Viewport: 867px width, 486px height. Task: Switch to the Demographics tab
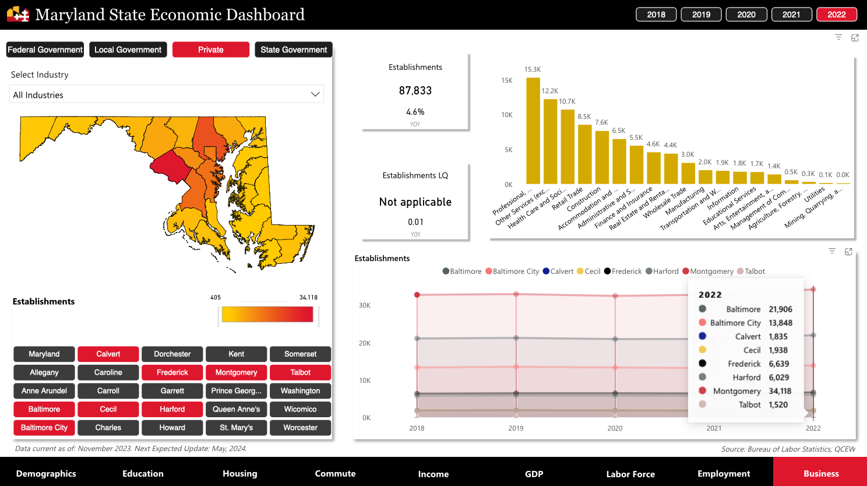point(46,474)
